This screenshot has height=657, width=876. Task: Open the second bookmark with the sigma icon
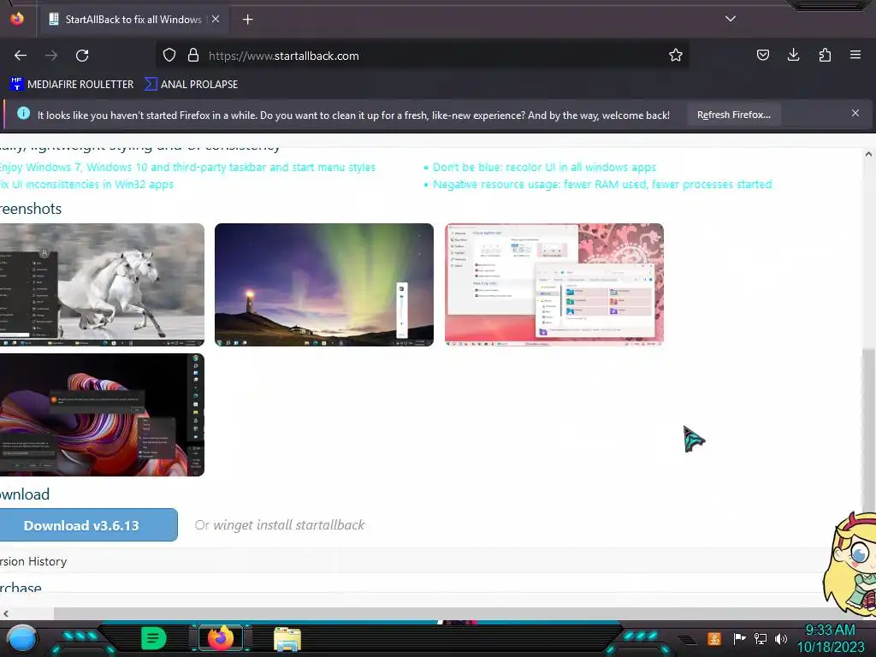click(191, 85)
